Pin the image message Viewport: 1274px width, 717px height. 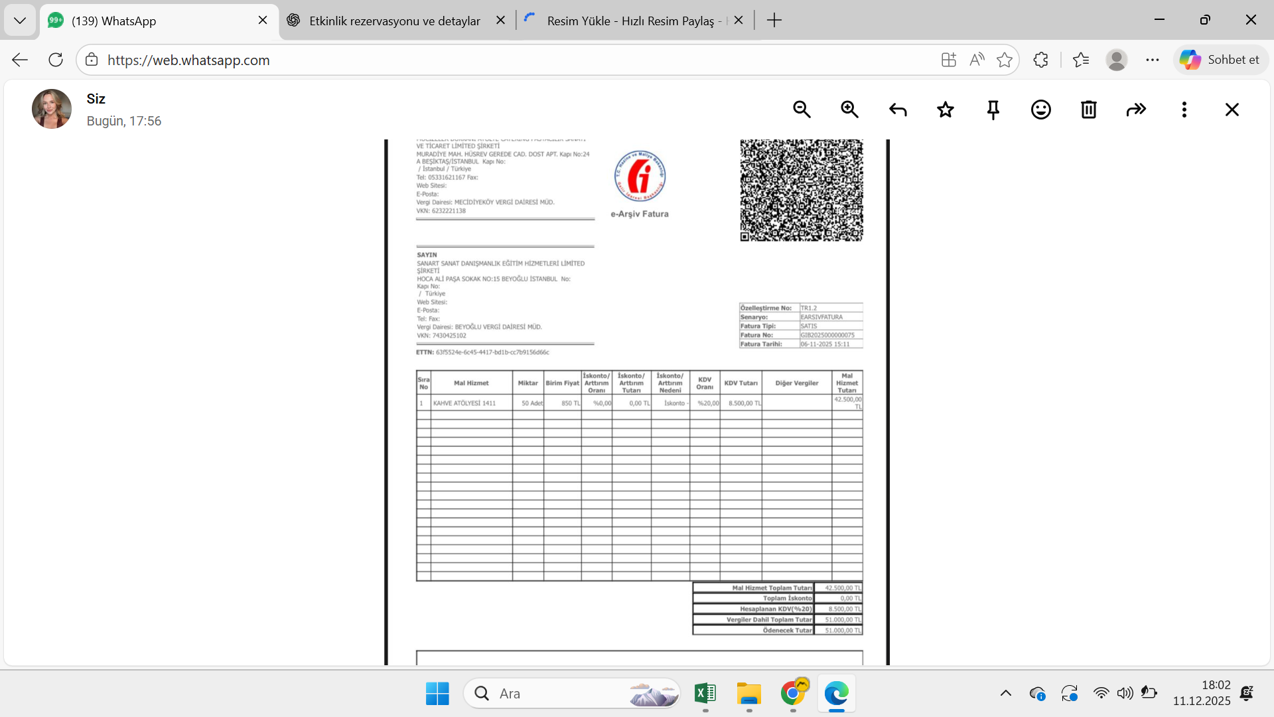[993, 110]
